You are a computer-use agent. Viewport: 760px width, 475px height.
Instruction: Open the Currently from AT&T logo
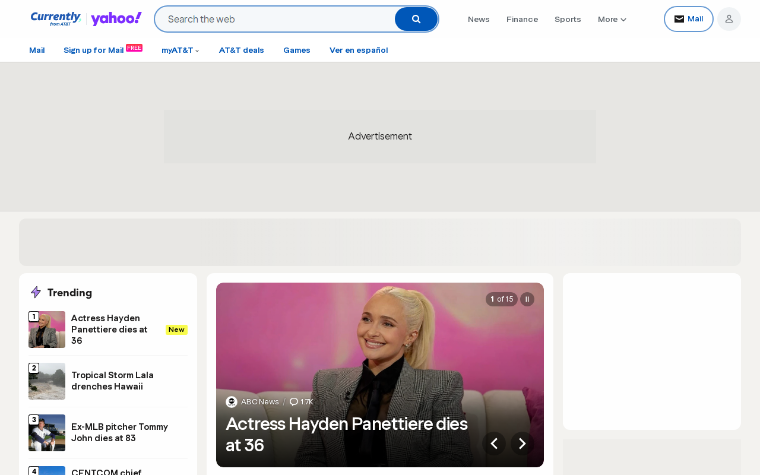click(56, 19)
